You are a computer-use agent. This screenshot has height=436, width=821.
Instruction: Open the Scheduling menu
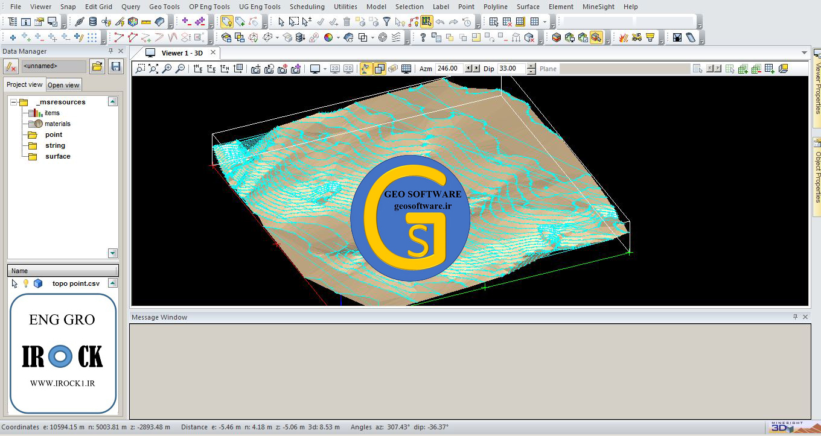pyautogui.click(x=307, y=7)
